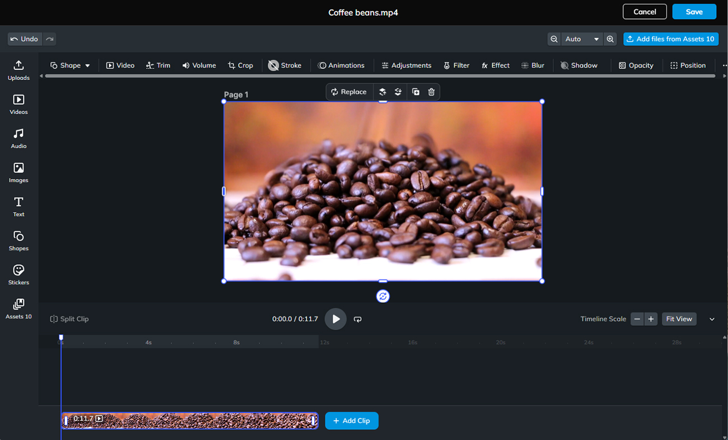Open the Animations toolbar option
The height and width of the screenshot is (440, 728).
point(341,65)
